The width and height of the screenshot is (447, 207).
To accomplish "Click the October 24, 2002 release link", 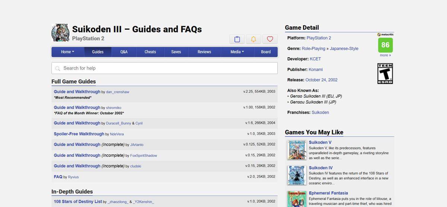I will click(x=321, y=80).
